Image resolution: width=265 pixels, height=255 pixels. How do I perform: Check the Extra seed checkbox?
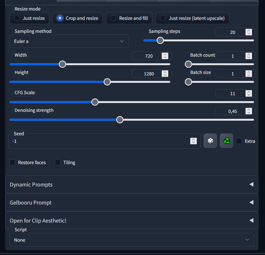239,141
